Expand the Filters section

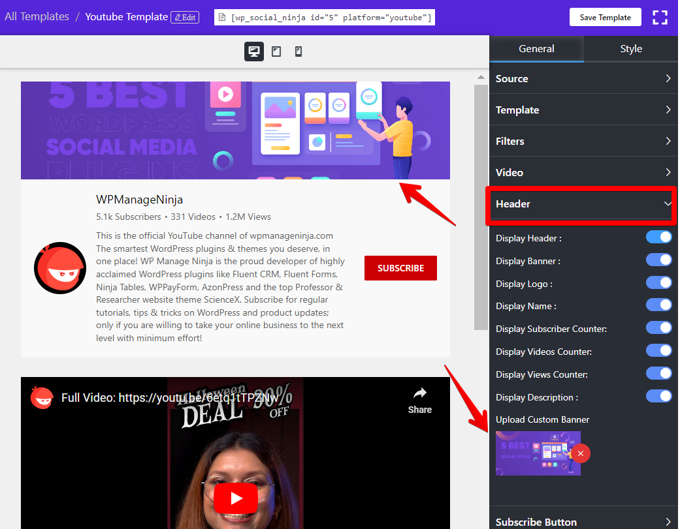[583, 141]
